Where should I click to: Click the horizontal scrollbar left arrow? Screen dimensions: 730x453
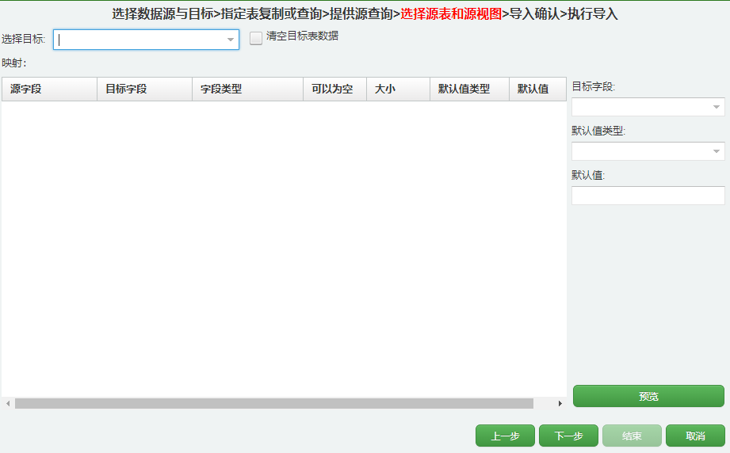click(x=8, y=403)
